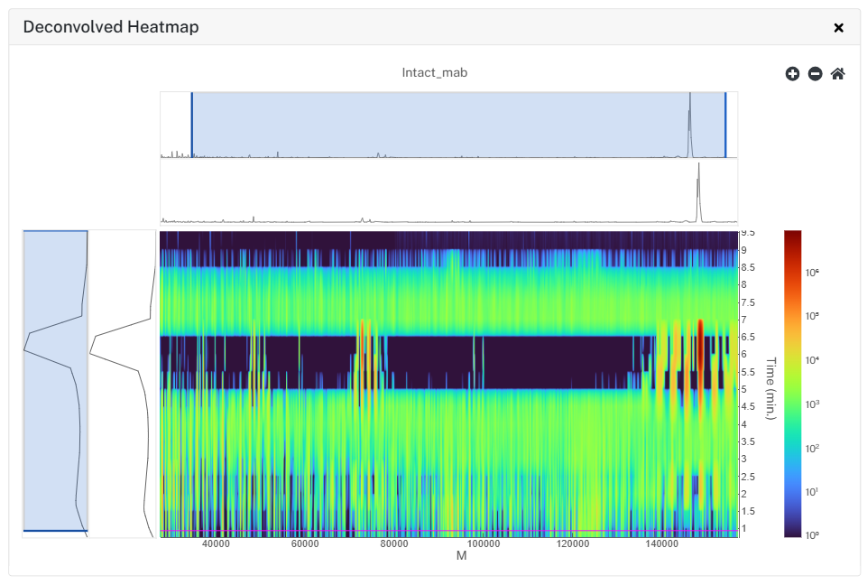The height and width of the screenshot is (585, 867).
Task: Click the shaded left chromatogram selection panel
Action: pos(55,381)
